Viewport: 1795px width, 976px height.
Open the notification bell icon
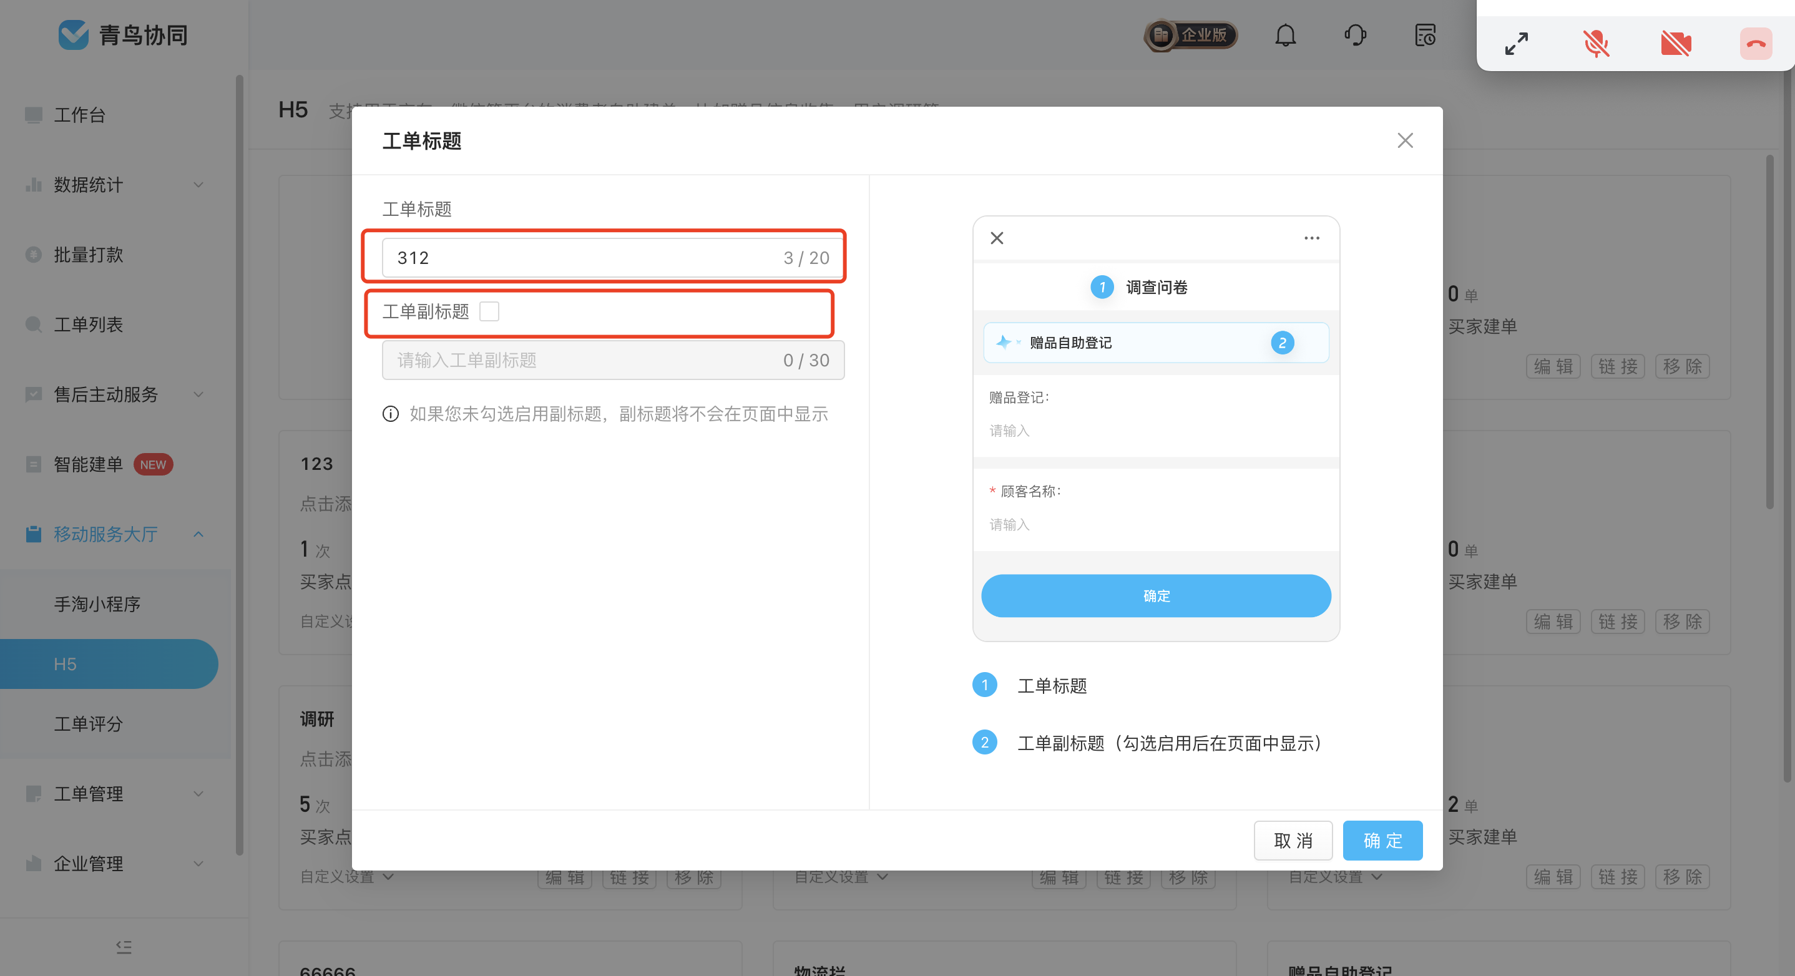(1285, 35)
